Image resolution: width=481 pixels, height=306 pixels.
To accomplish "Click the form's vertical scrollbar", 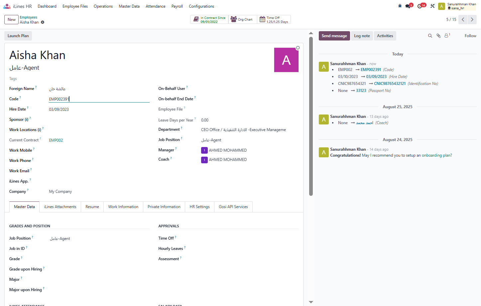I will pyautogui.click(x=311, y=116).
